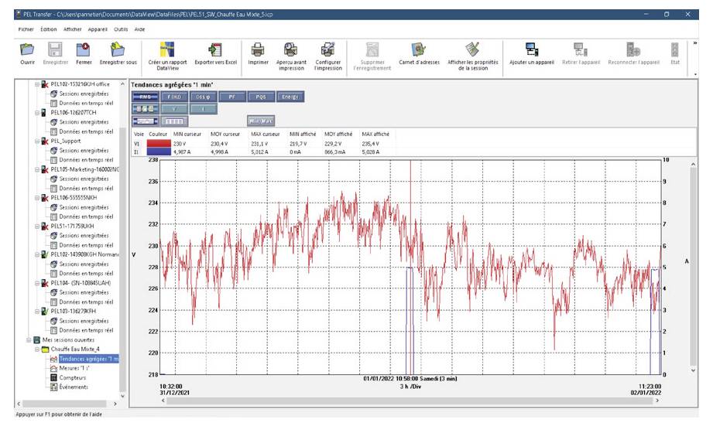Screen dimensions: 713x426
Task: Export data with Exporter vers Excel
Action: pos(214,50)
